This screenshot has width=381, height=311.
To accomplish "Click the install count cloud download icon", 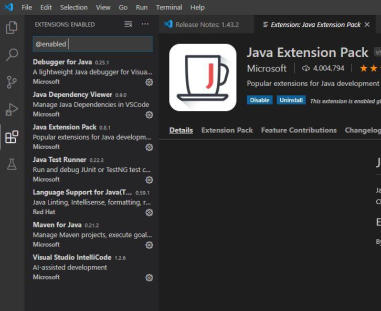I will pos(305,68).
